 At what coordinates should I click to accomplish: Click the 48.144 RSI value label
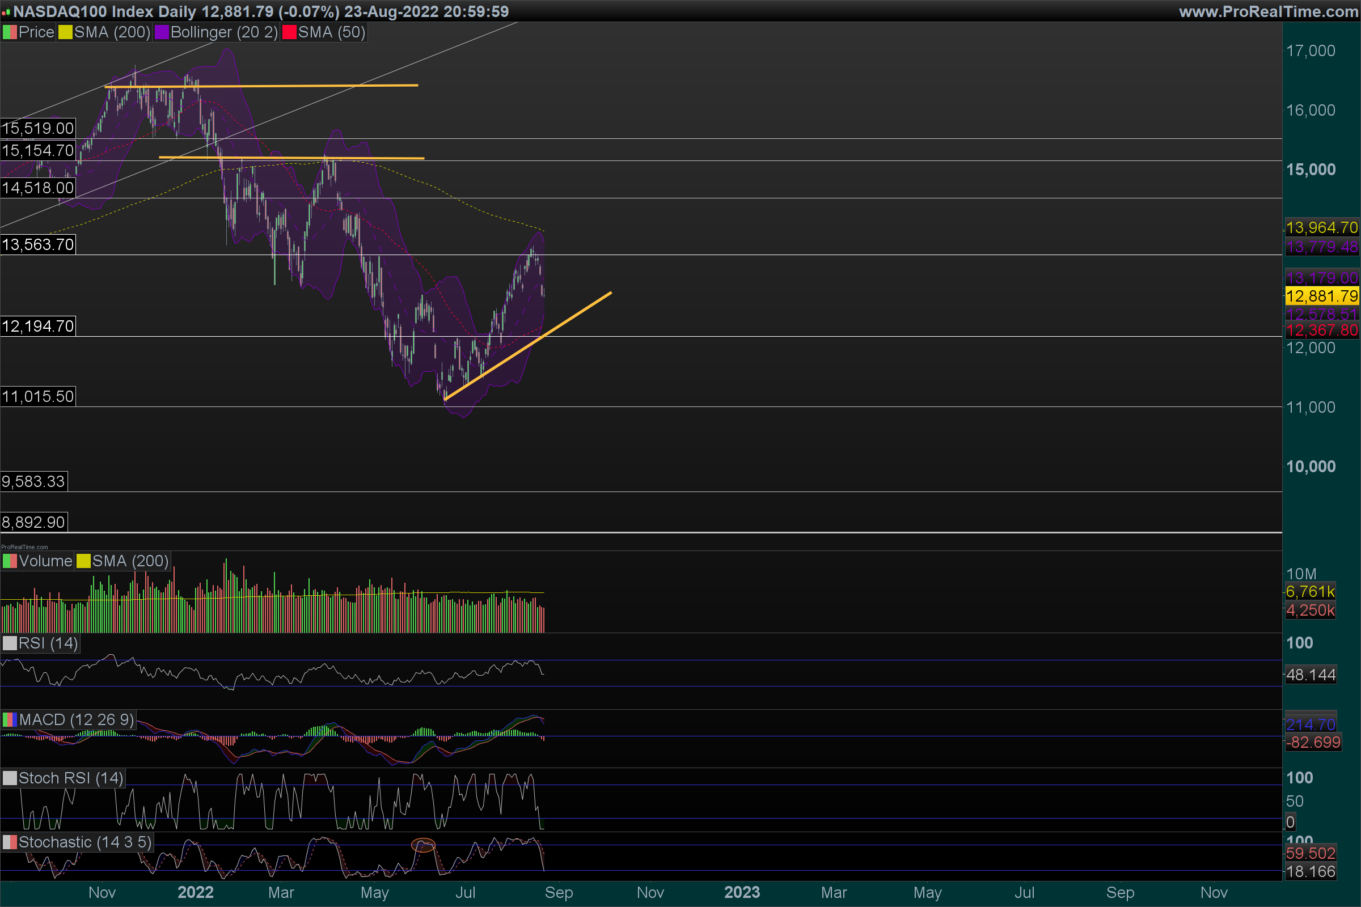[1311, 675]
